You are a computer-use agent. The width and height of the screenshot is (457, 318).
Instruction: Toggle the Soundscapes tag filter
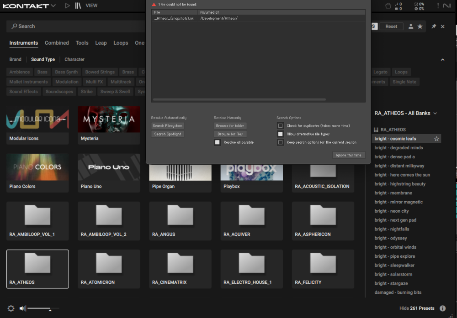coord(59,92)
